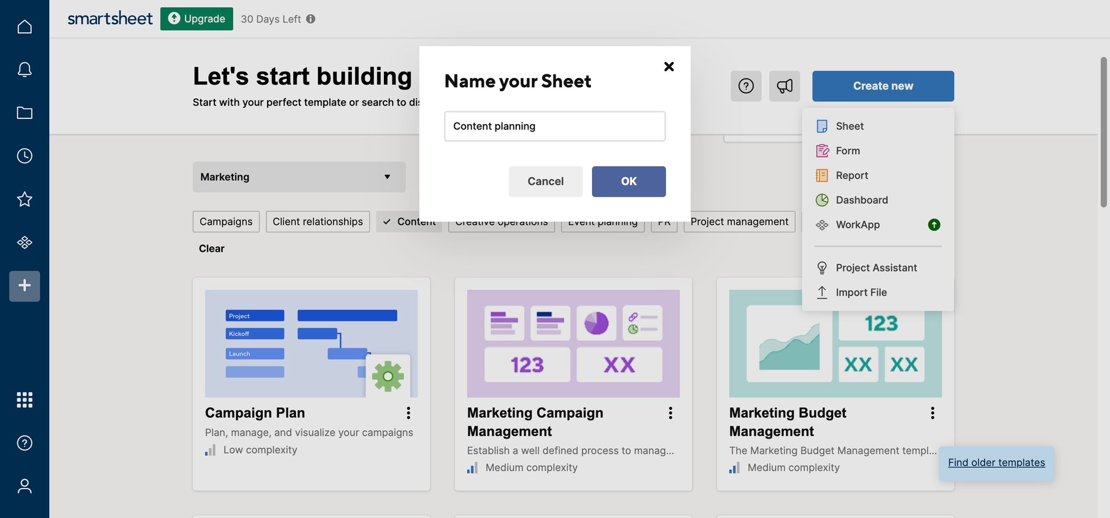Choose Import File in the Create menu
This screenshot has width=1110, height=518.
click(861, 292)
